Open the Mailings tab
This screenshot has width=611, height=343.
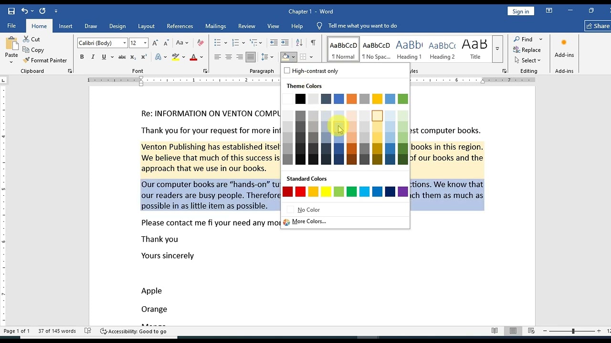pos(215,26)
